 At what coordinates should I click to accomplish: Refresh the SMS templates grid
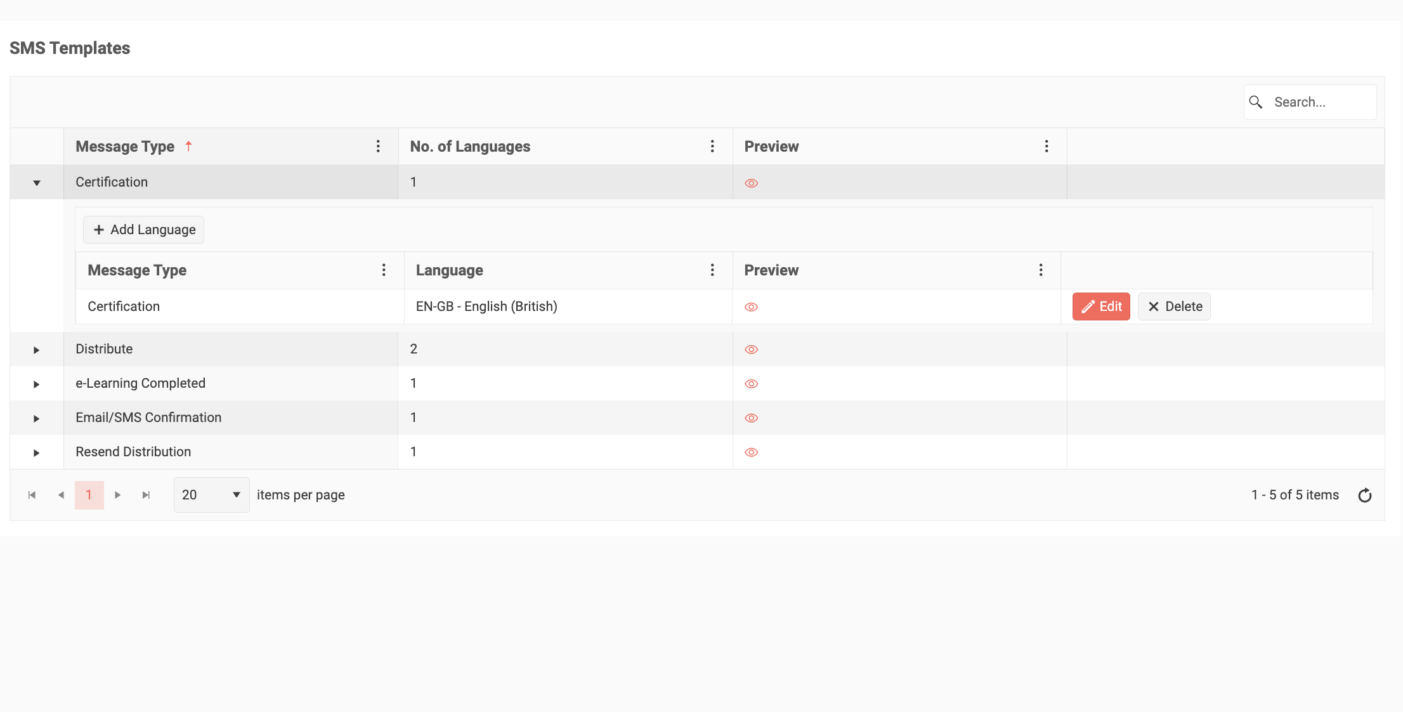(x=1365, y=496)
